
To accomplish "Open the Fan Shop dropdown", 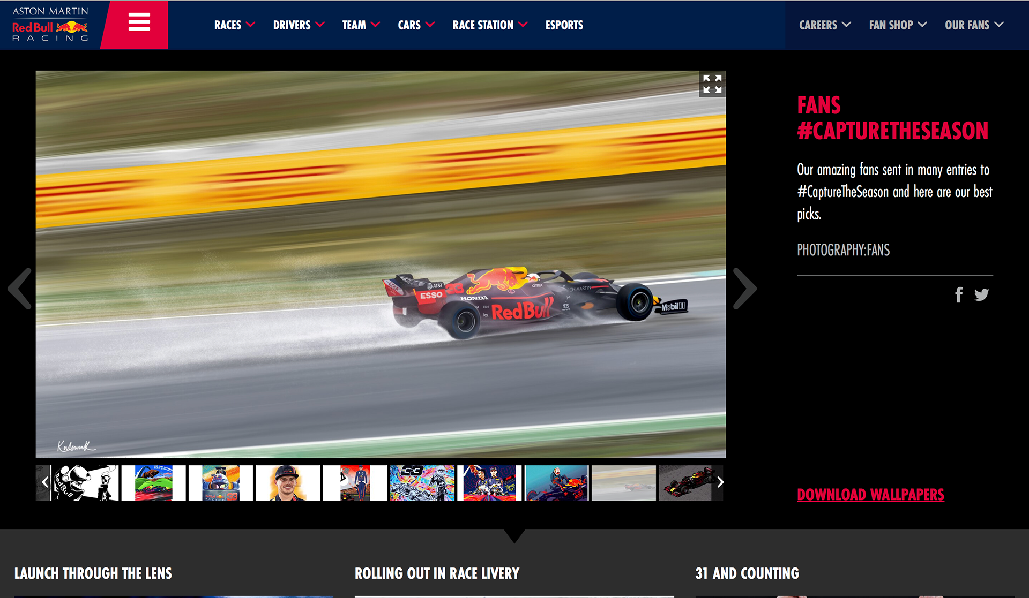I will click(898, 25).
